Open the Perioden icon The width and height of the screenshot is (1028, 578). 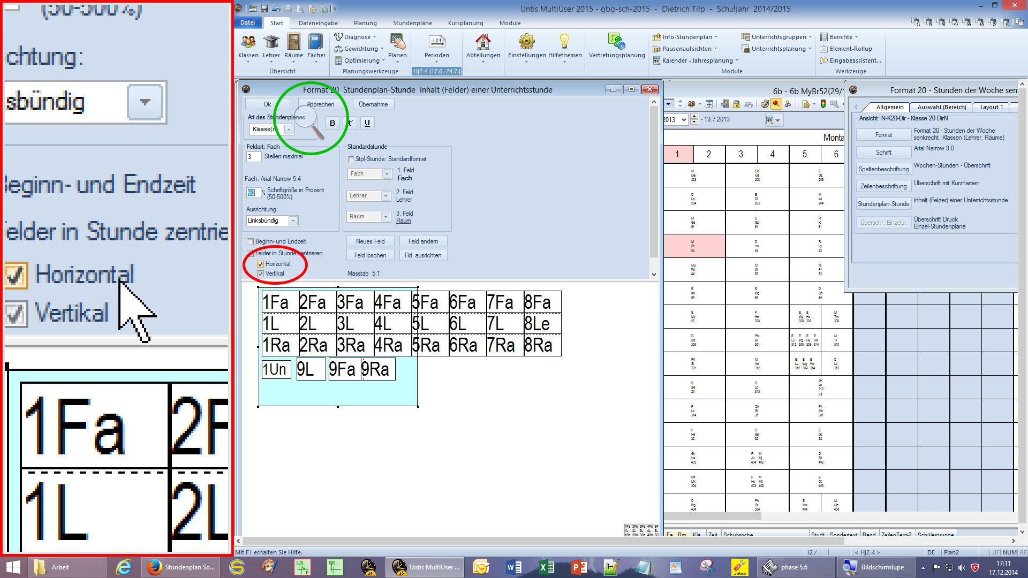tap(436, 42)
